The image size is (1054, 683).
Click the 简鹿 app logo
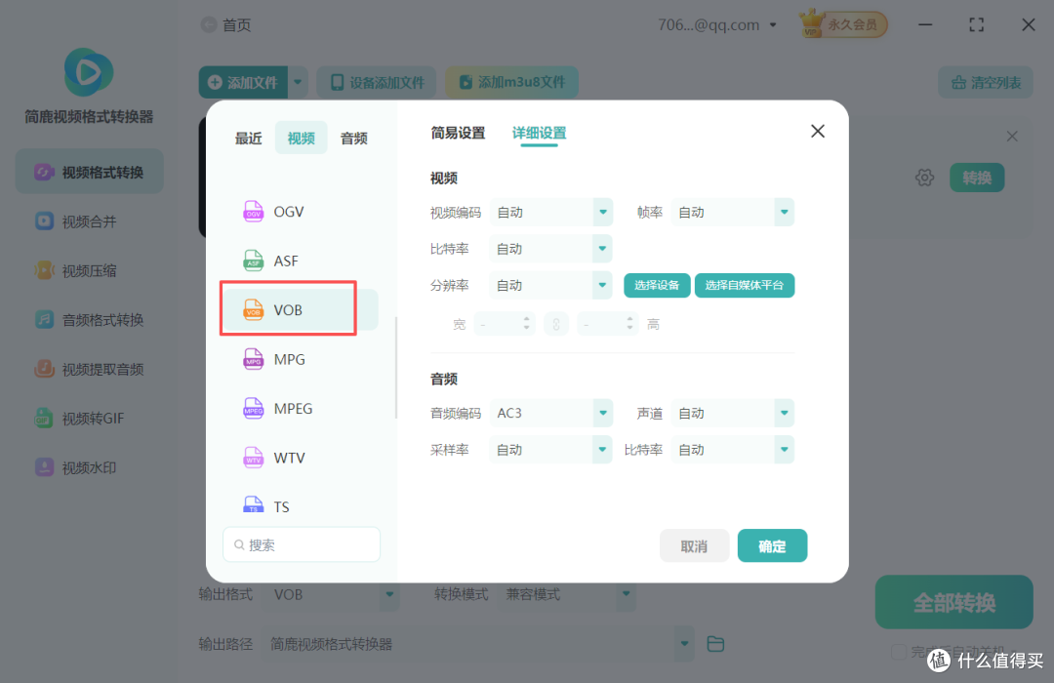tap(89, 72)
